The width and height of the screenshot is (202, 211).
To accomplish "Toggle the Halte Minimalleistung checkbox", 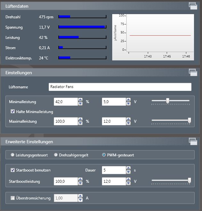I will point(13,111).
